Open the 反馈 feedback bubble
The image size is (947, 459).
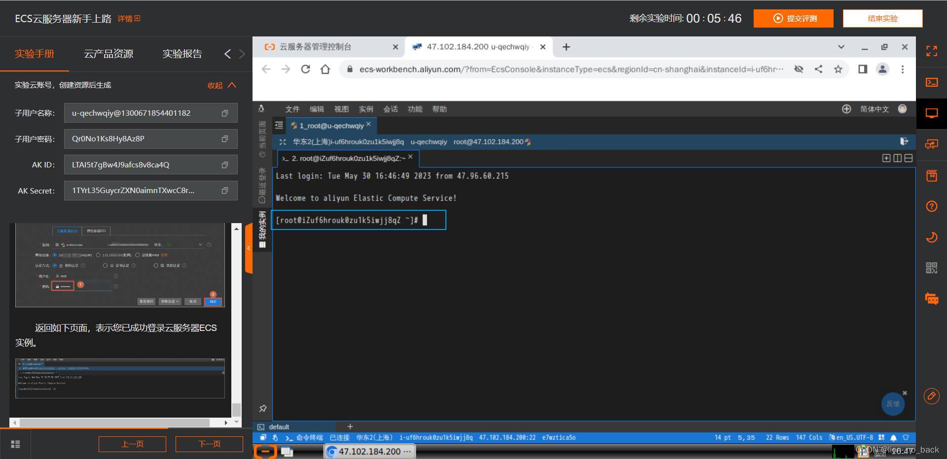893,404
